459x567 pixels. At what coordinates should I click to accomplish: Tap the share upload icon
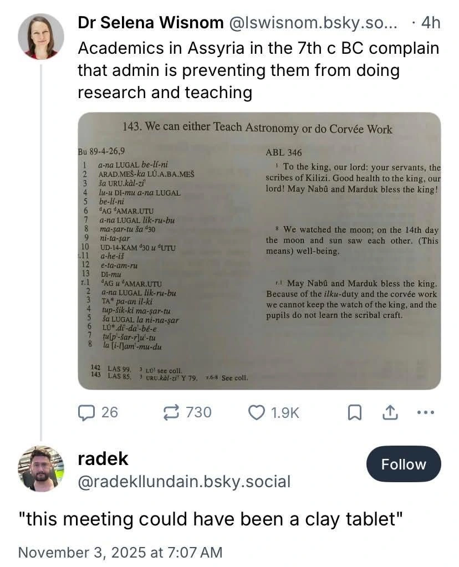[390, 412]
